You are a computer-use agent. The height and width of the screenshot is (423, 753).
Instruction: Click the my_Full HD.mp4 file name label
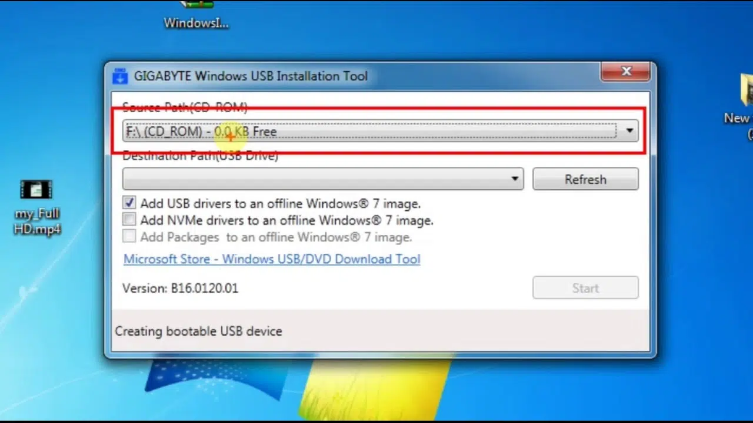37,221
